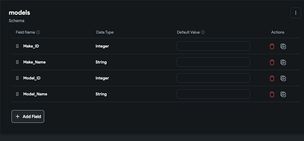Viewport: 304px width, 141px height.
Task: Duplicate the Make_ID field
Action: coord(283,46)
